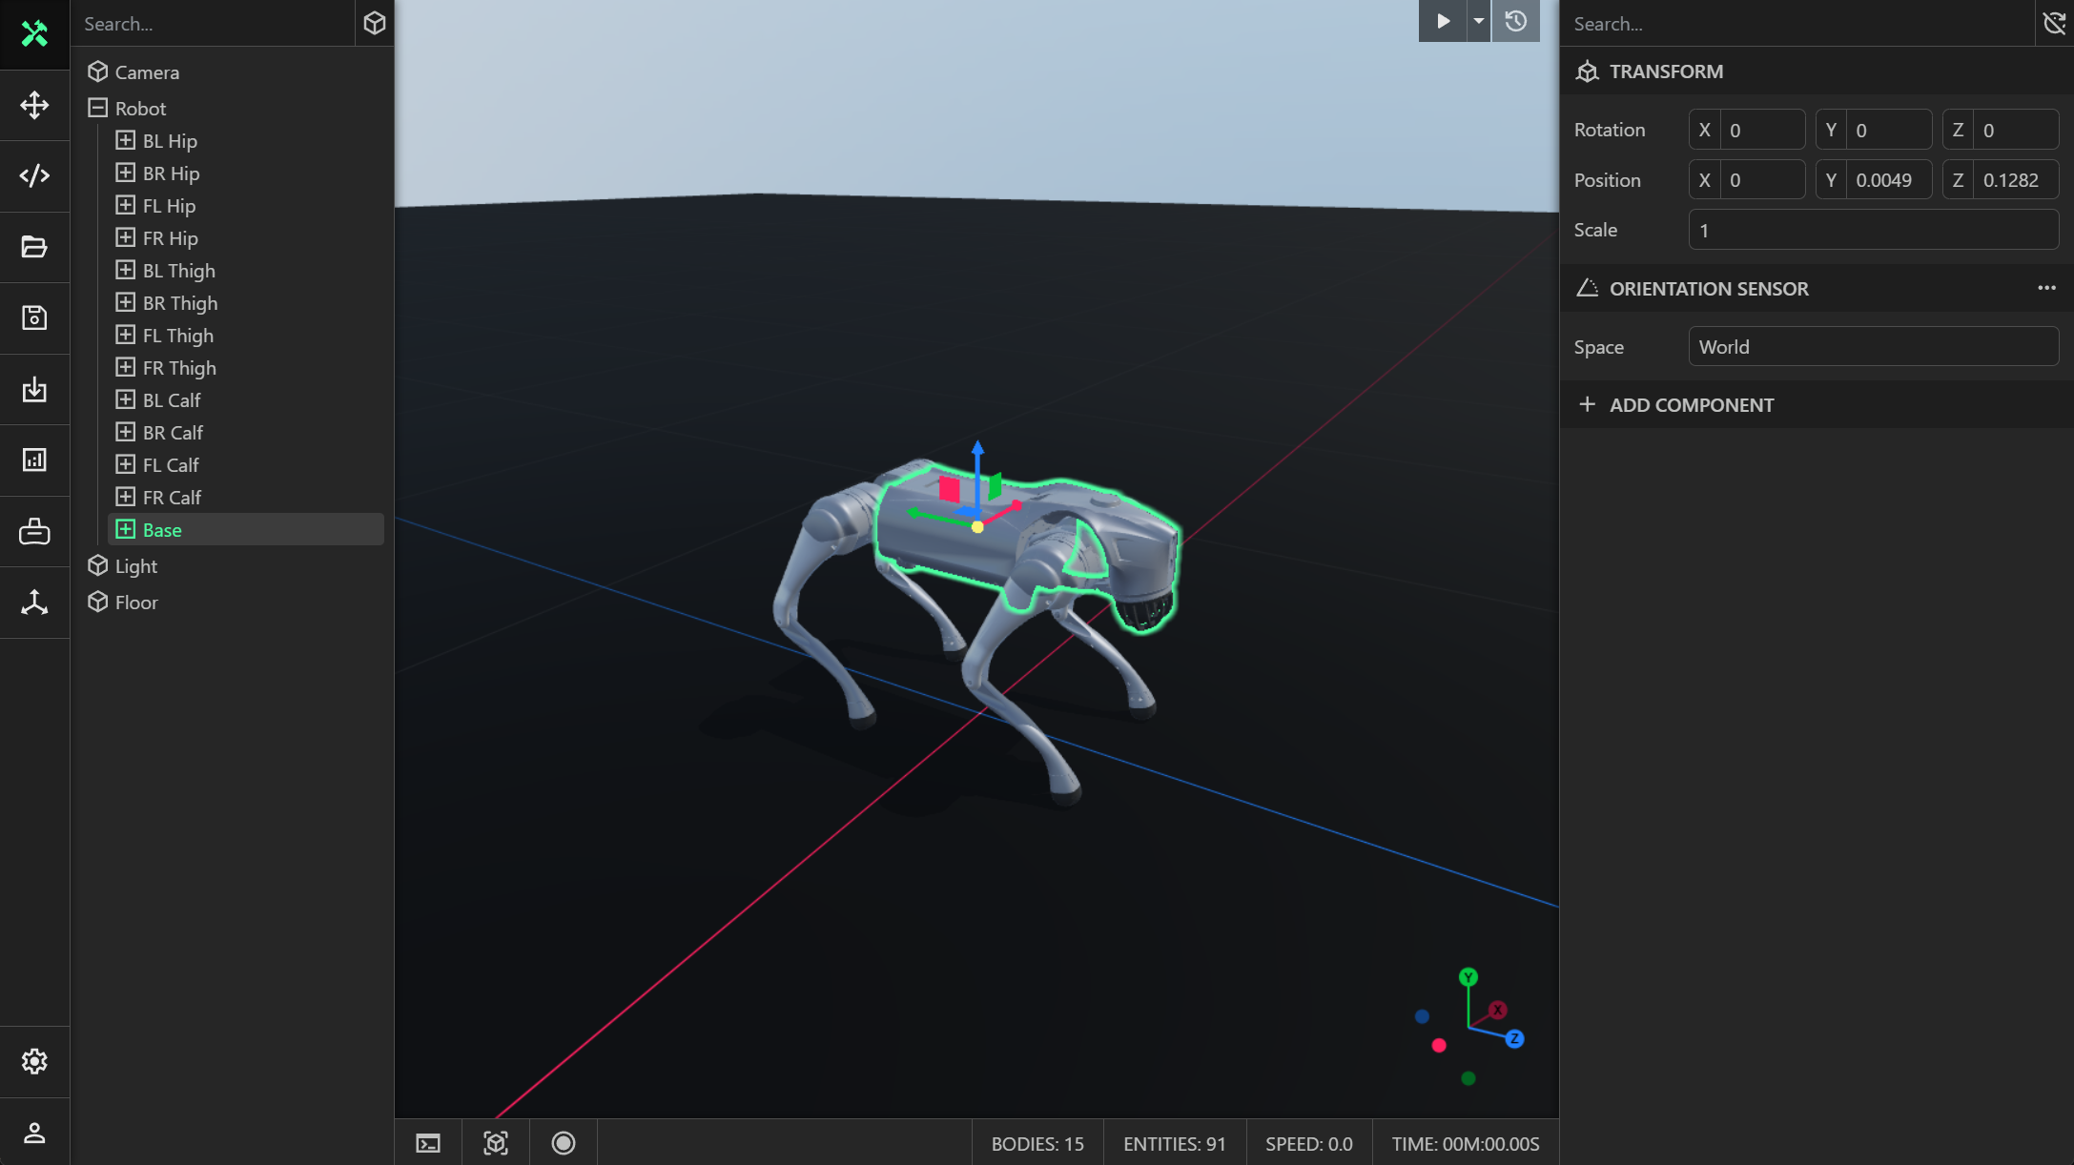Expand the FR Thigh node
The width and height of the screenshot is (2074, 1165).
(x=125, y=367)
